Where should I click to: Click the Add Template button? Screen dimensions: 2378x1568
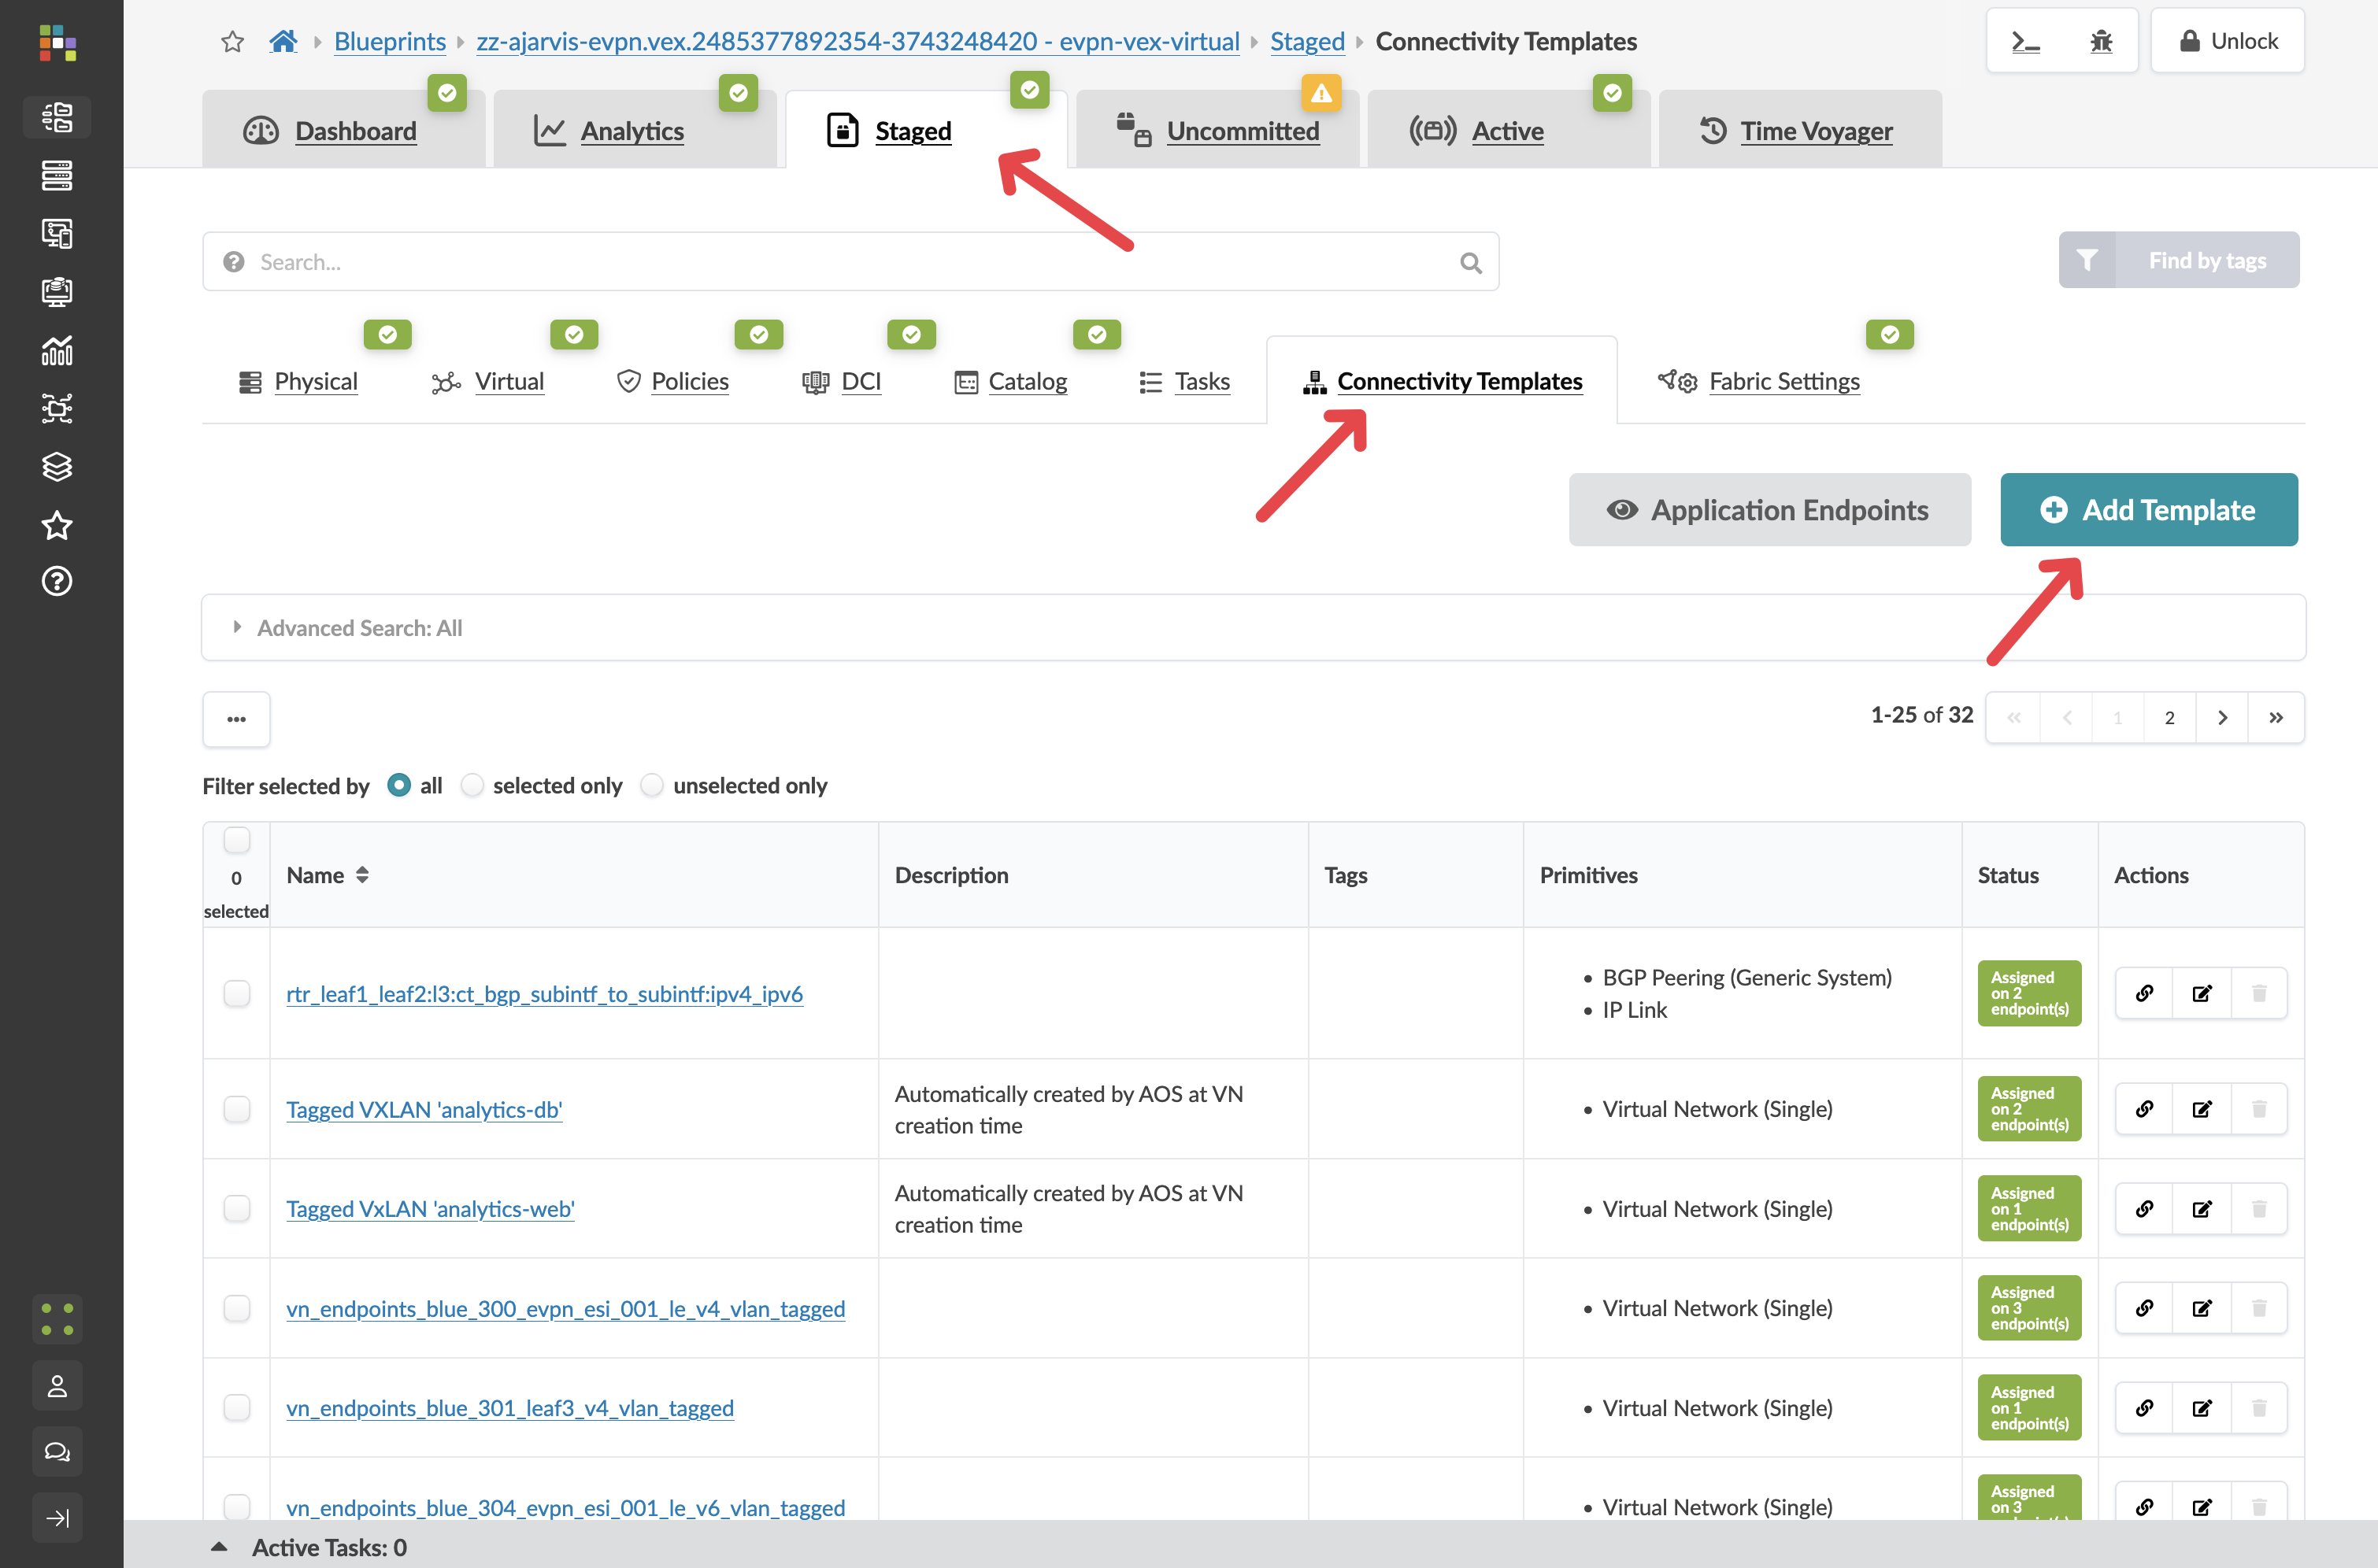pyautogui.click(x=2148, y=510)
